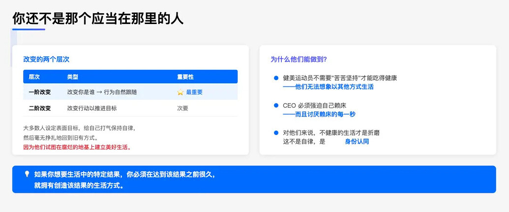Click the 类型 table column header
The width and height of the screenshot is (509, 212).
73,77
